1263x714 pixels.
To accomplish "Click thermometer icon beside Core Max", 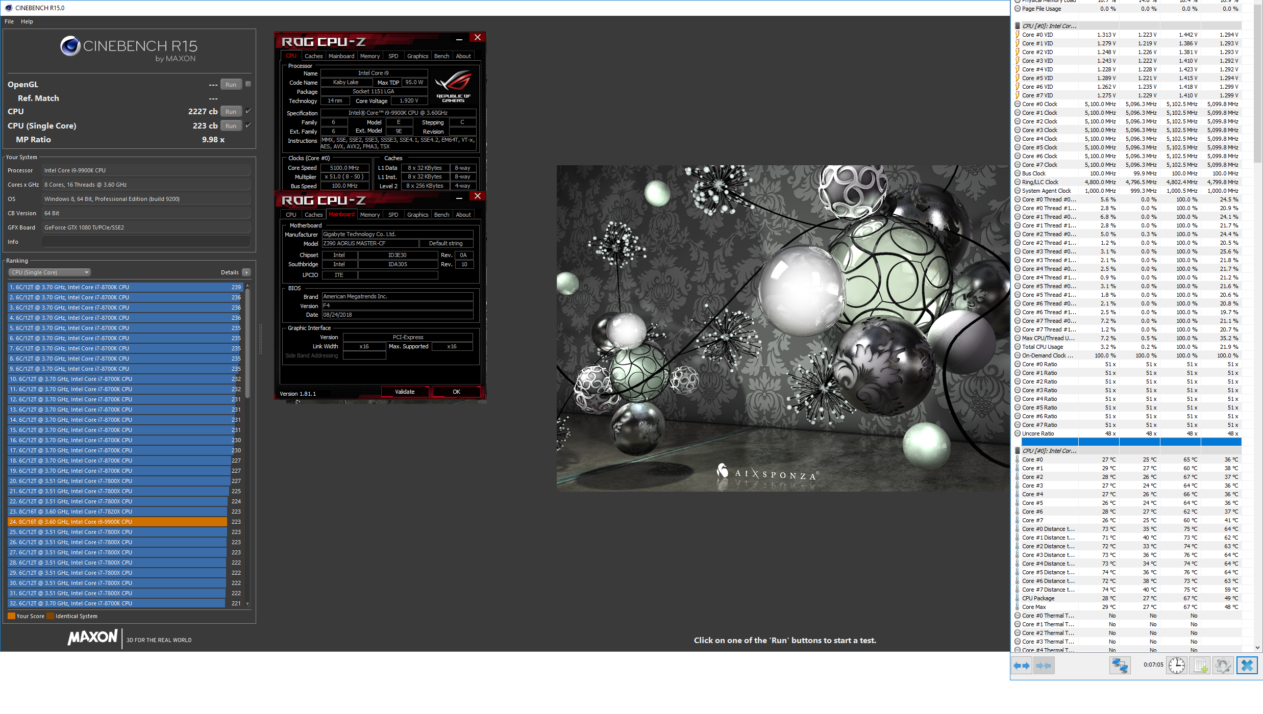I will pos(1017,607).
